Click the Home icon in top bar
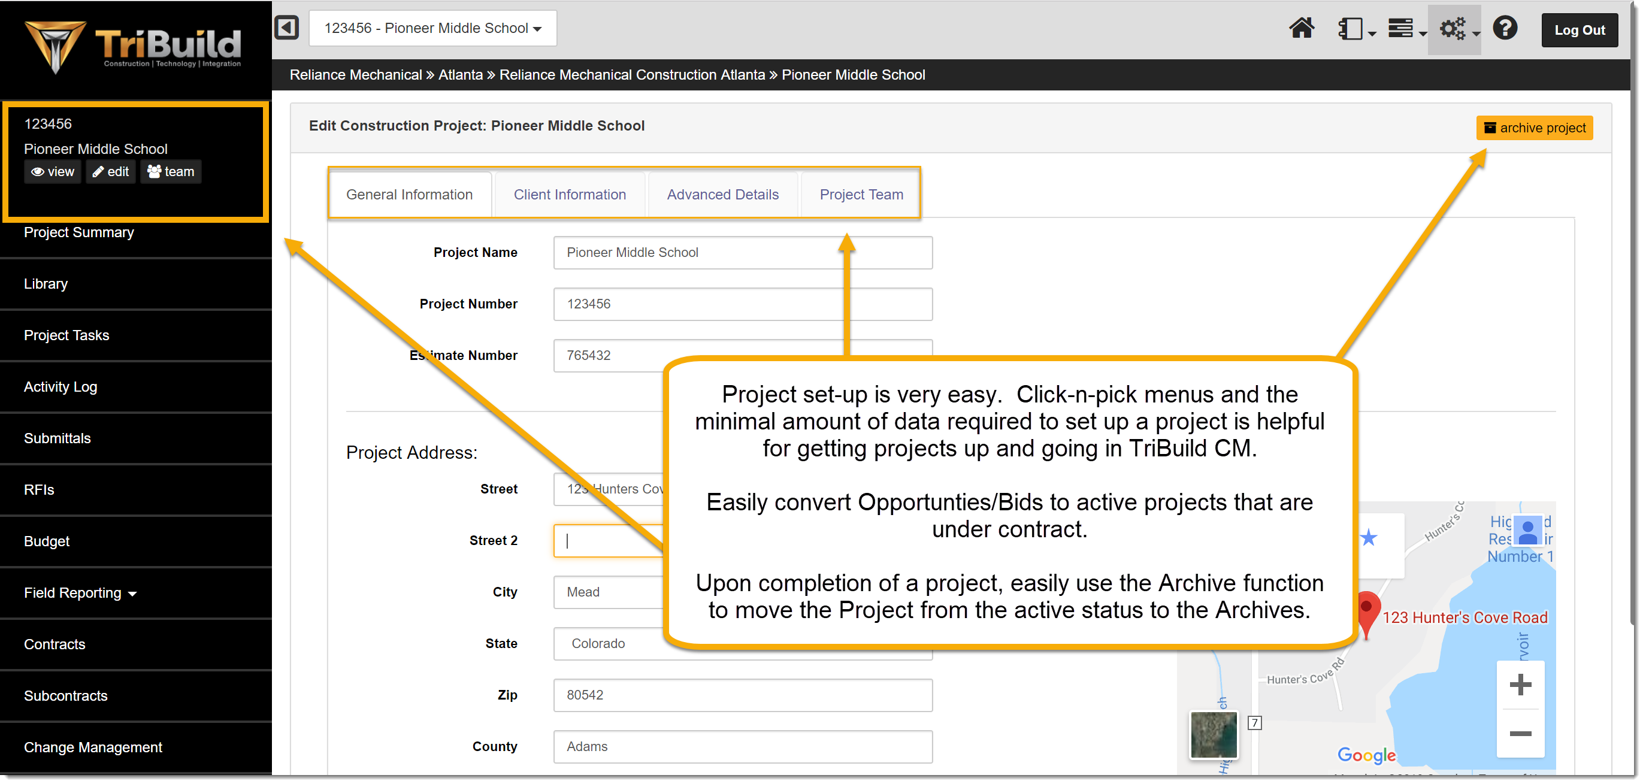 pos(1300,29)
